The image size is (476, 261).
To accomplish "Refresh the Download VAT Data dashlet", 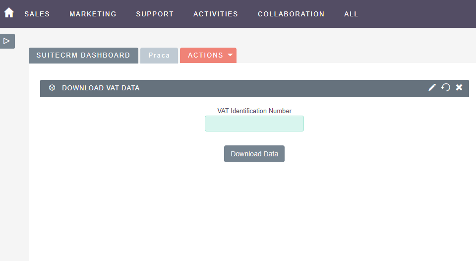I will pyautogui.click(x=446, y=87).
